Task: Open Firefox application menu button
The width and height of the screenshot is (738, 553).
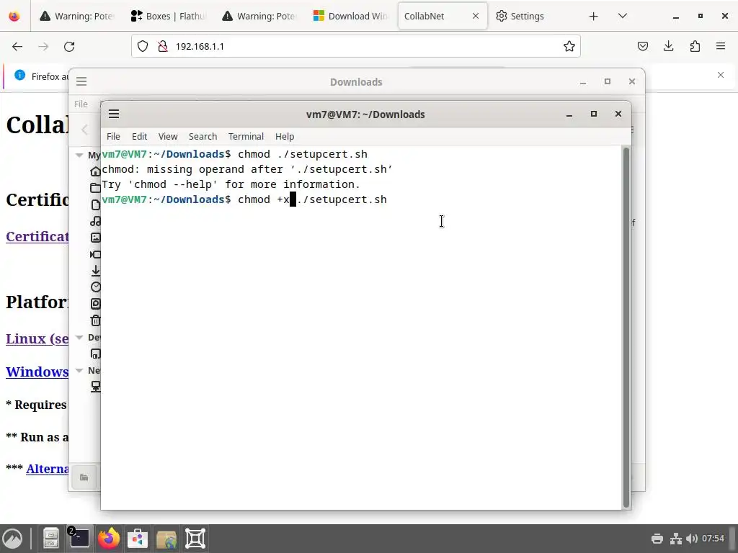Action: [x=721, y=46]
